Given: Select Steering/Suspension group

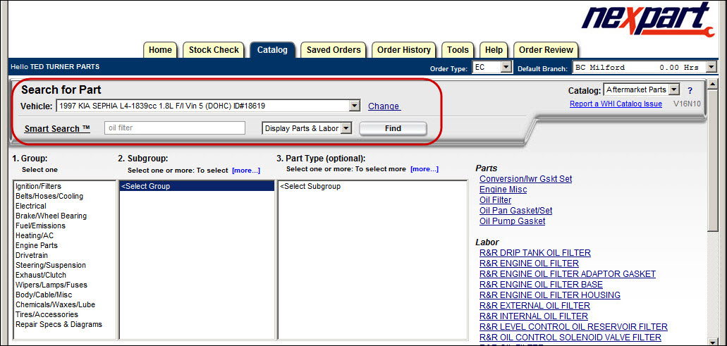Looking at the screenshot, I should (x=51, y=265).
